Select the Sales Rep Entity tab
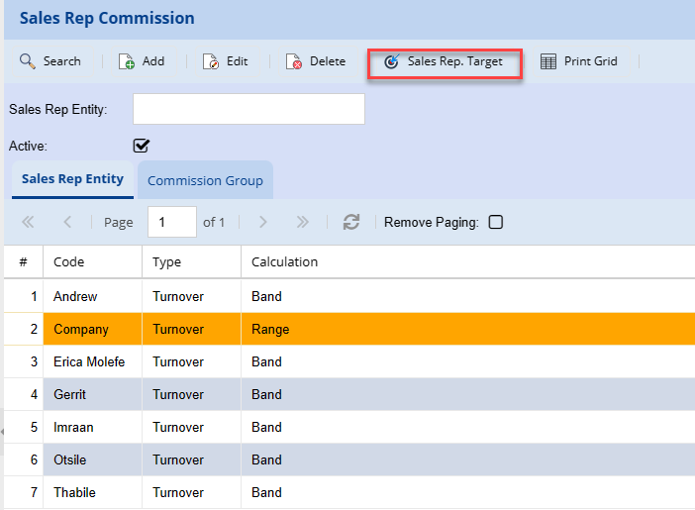The height and width of the screenshot is (510, 695). pyautogui.click(x=72, y=179)
